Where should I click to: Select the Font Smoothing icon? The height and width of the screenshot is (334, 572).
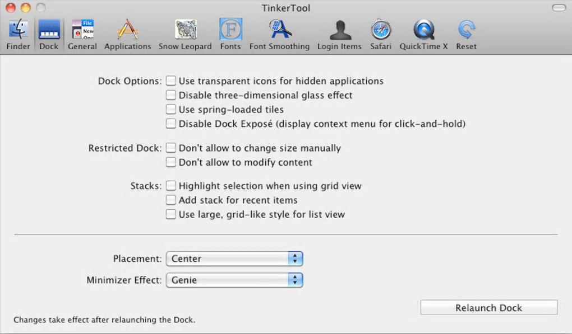[x=279, y=30]
